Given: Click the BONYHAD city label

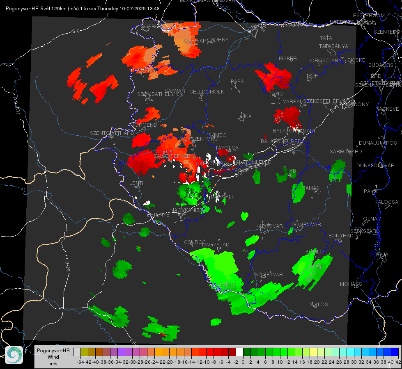Looking at the screenshot, I should pos(341,236).
